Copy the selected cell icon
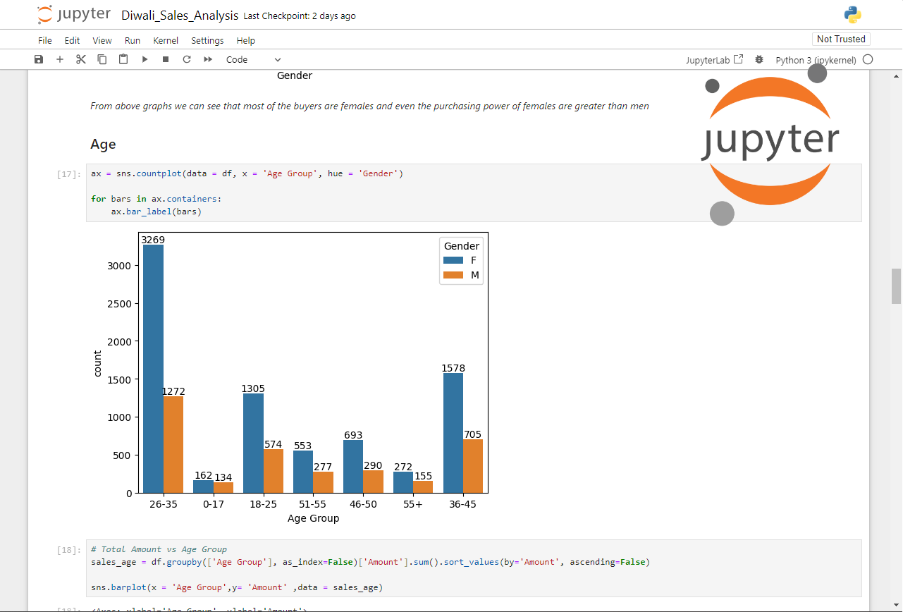 pos(102,60)
